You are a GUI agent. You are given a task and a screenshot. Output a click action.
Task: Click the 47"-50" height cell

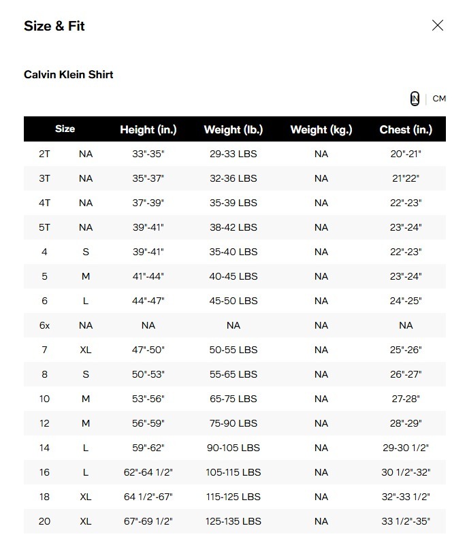[148, 350]
